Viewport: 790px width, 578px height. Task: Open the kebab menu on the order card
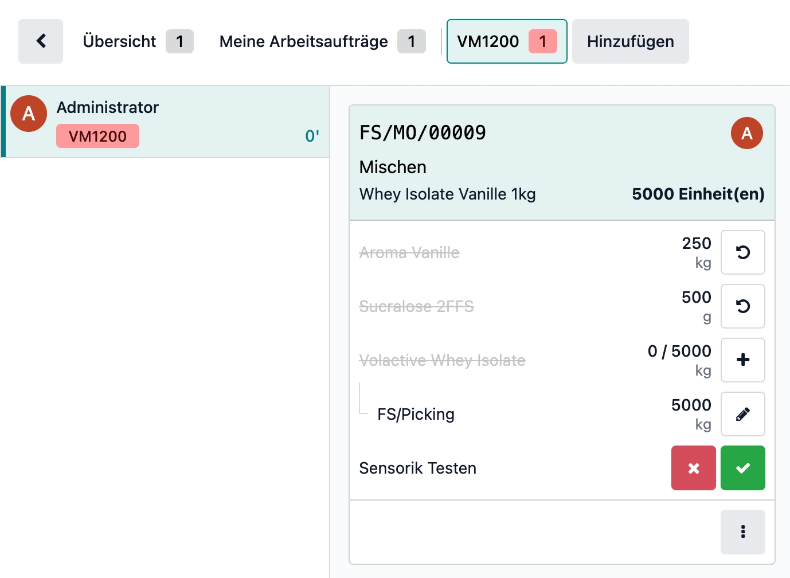coord(743,532)
